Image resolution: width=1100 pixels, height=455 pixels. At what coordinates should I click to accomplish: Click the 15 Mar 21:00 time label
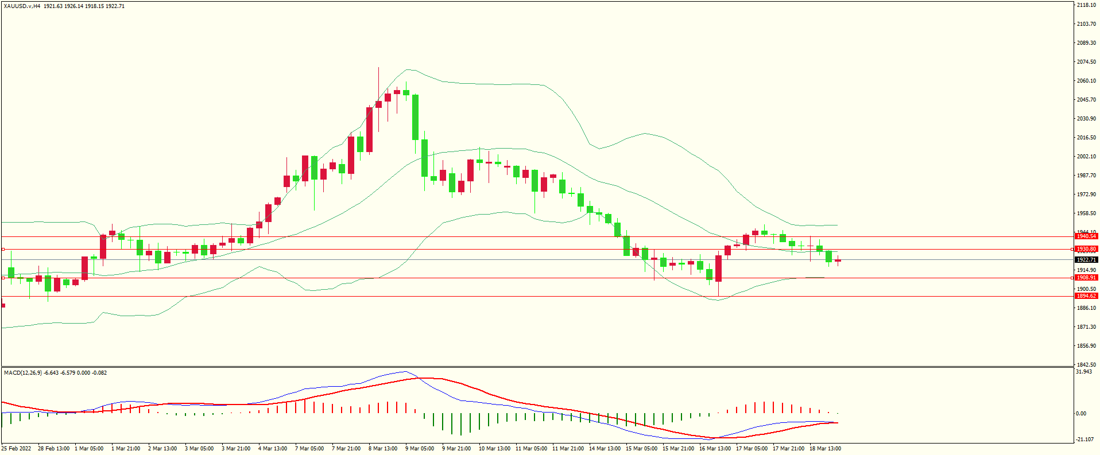pyautogui.click(x=678, y=449)
